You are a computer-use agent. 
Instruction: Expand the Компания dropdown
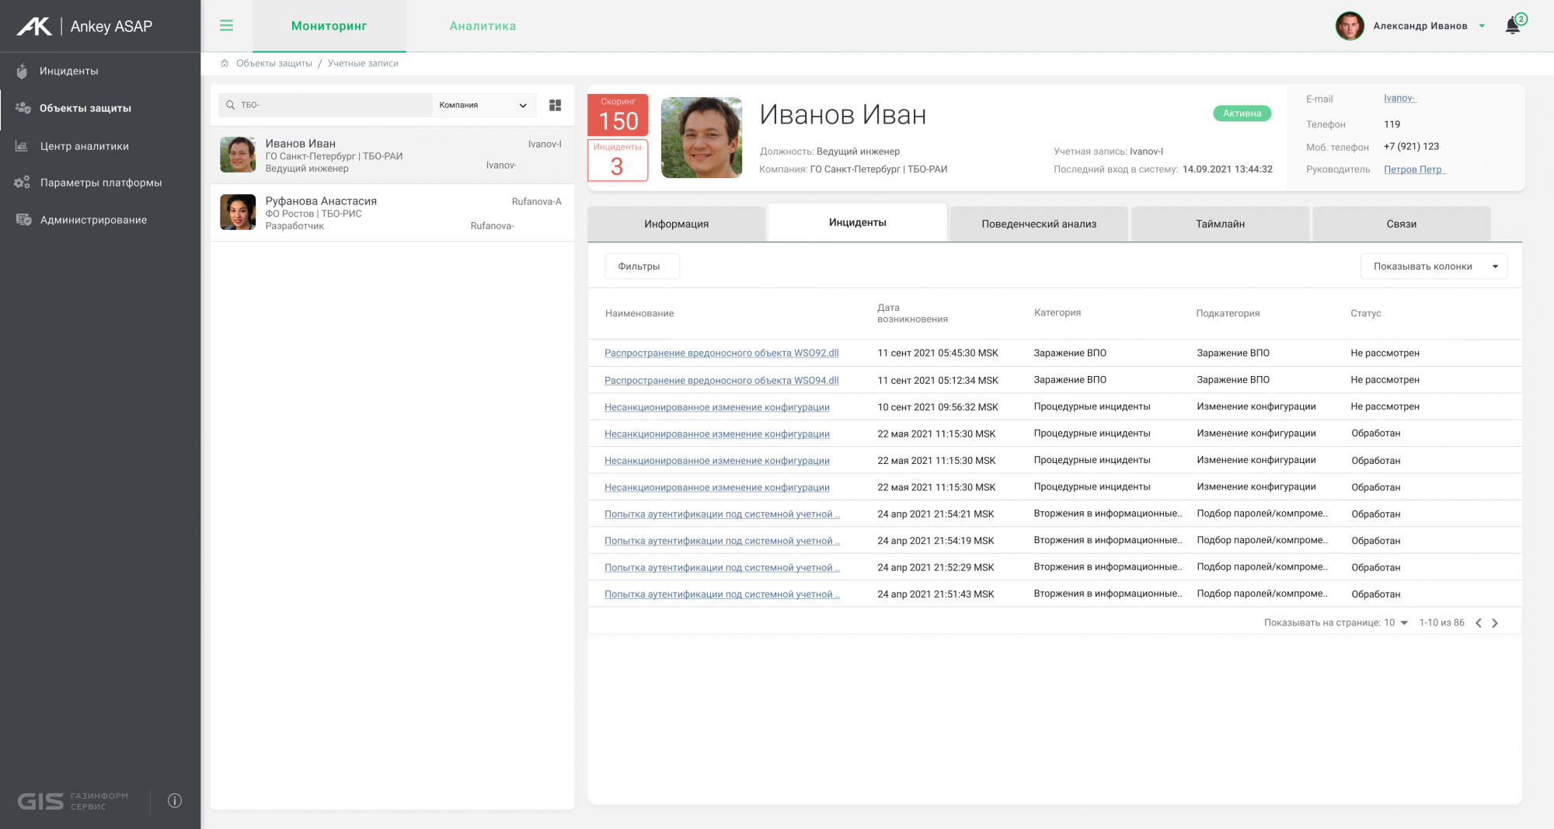(x=483, y=106)
